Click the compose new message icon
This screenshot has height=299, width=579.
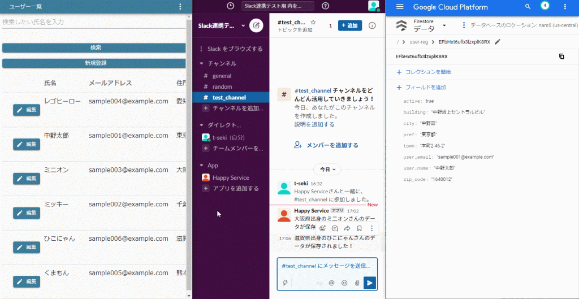pyautogui.click(x=256, y=26)
